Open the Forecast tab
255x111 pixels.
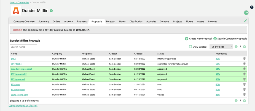click(111, 21)
